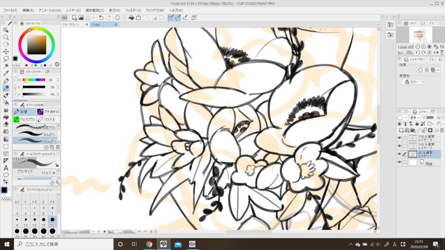
Task: Choose the Uえんぴつ brush preset
Action: (x=36, y=141)
